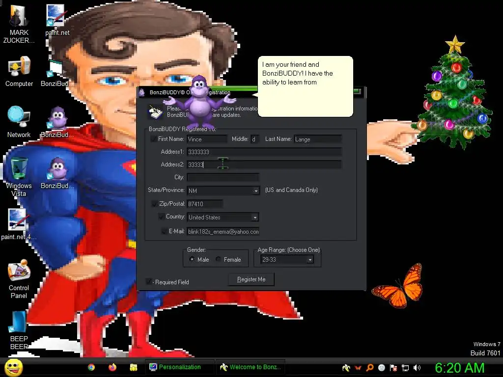Click the Register Me button
Viewport: 503px width, 377px height.
click(251, 279)
